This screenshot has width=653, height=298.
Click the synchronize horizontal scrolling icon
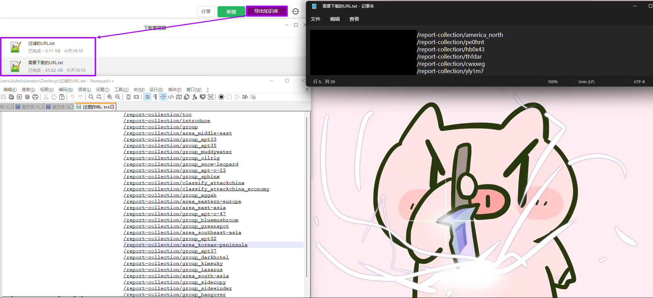pos(136,97)
